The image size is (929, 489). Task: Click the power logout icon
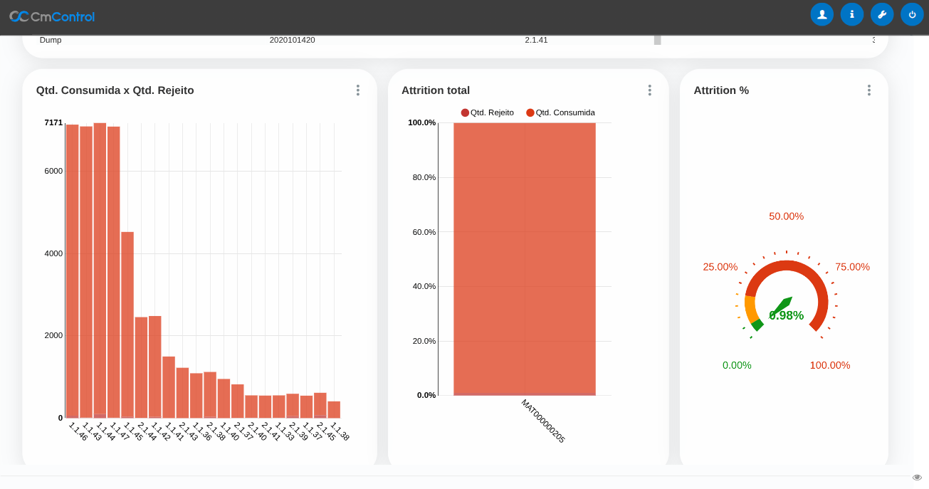912,14
